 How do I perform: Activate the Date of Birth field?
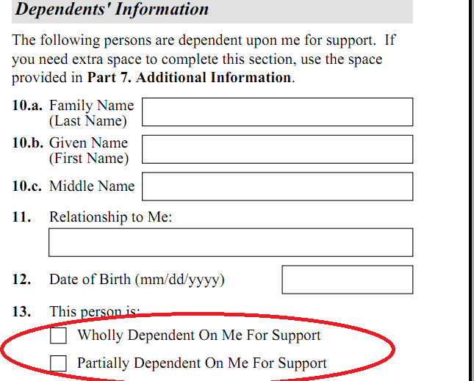[x=347, y=280]
